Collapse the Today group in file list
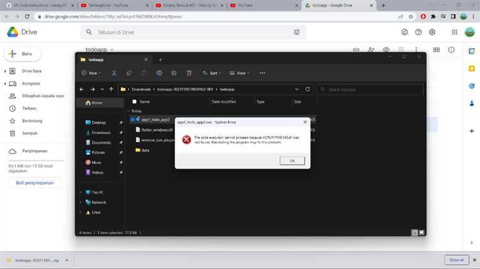480x269 pixels. pos(129,111)
